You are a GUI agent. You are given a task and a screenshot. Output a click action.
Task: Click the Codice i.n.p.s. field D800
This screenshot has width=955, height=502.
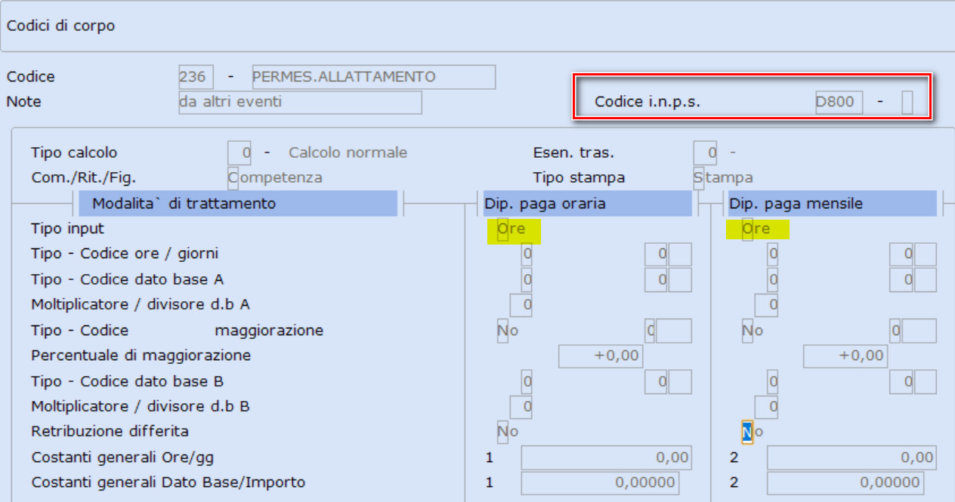[839, 102]
